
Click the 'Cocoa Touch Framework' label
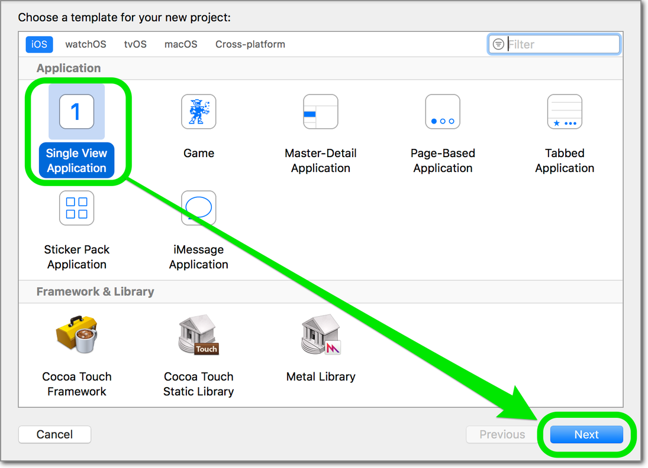76,384
